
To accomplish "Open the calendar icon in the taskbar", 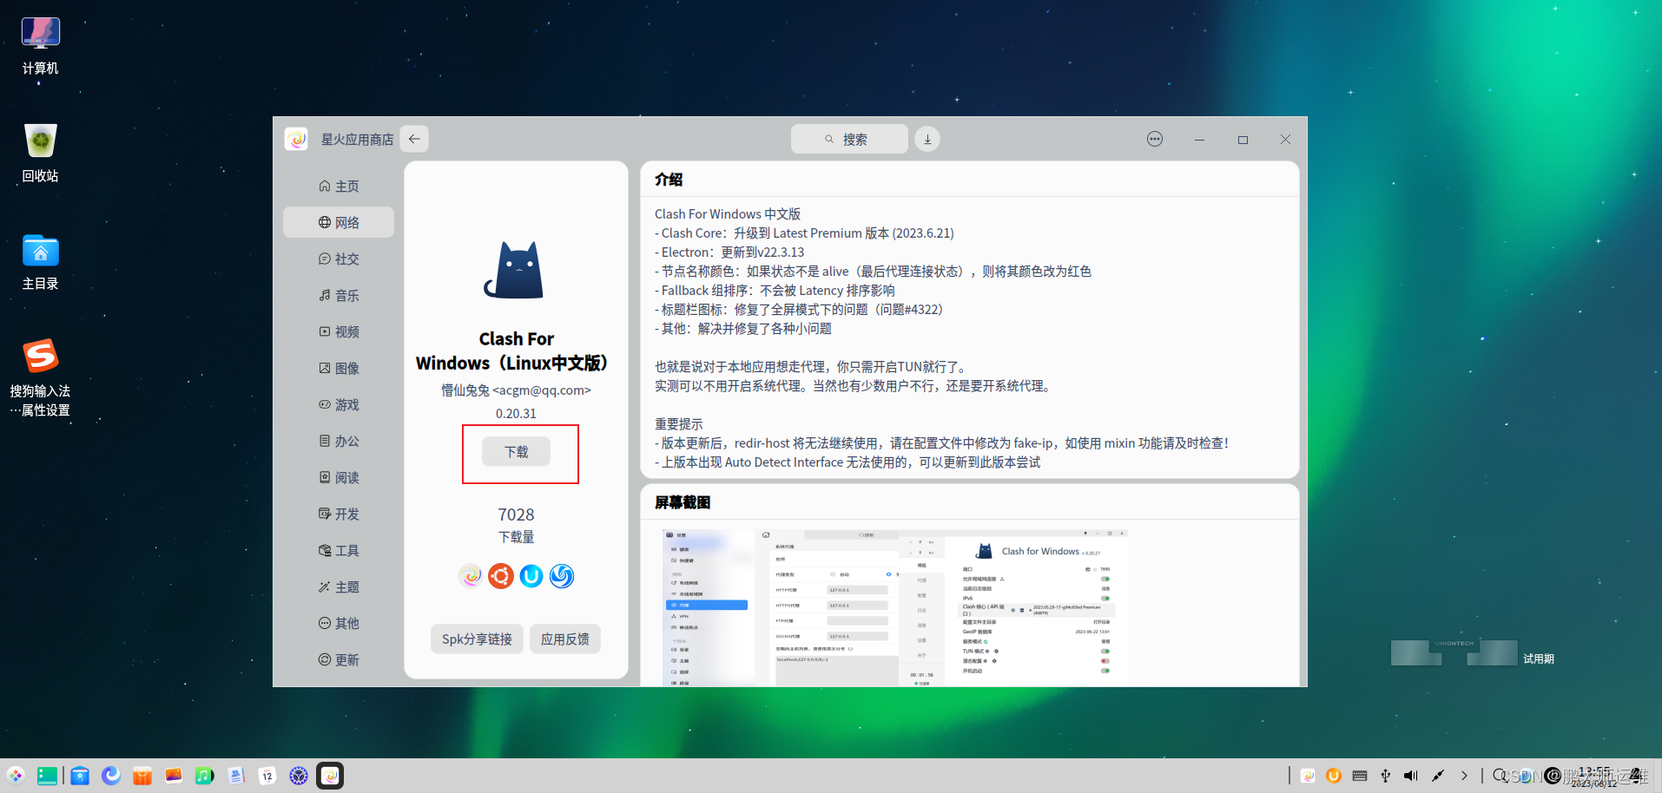I will [267, 776].
